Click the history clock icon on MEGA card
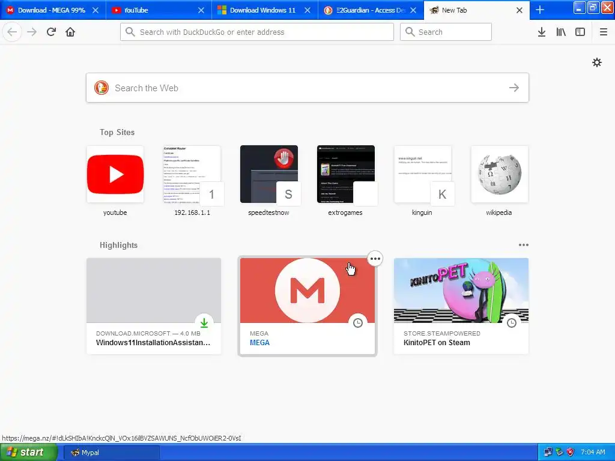 pyautogui.click(x=358, y=323)
